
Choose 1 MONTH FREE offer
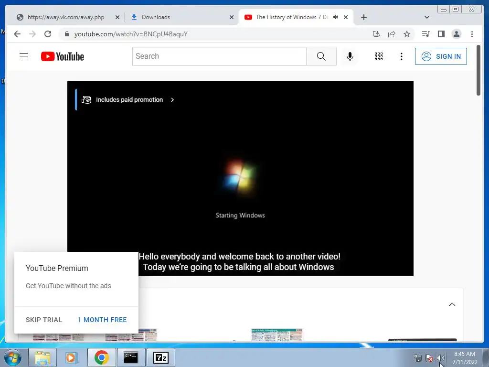102,320
